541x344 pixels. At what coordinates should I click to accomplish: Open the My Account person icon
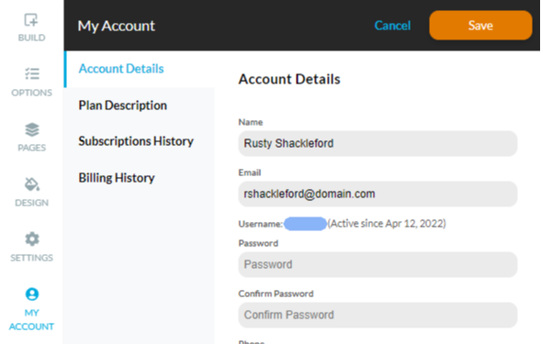tap(32, 294)
